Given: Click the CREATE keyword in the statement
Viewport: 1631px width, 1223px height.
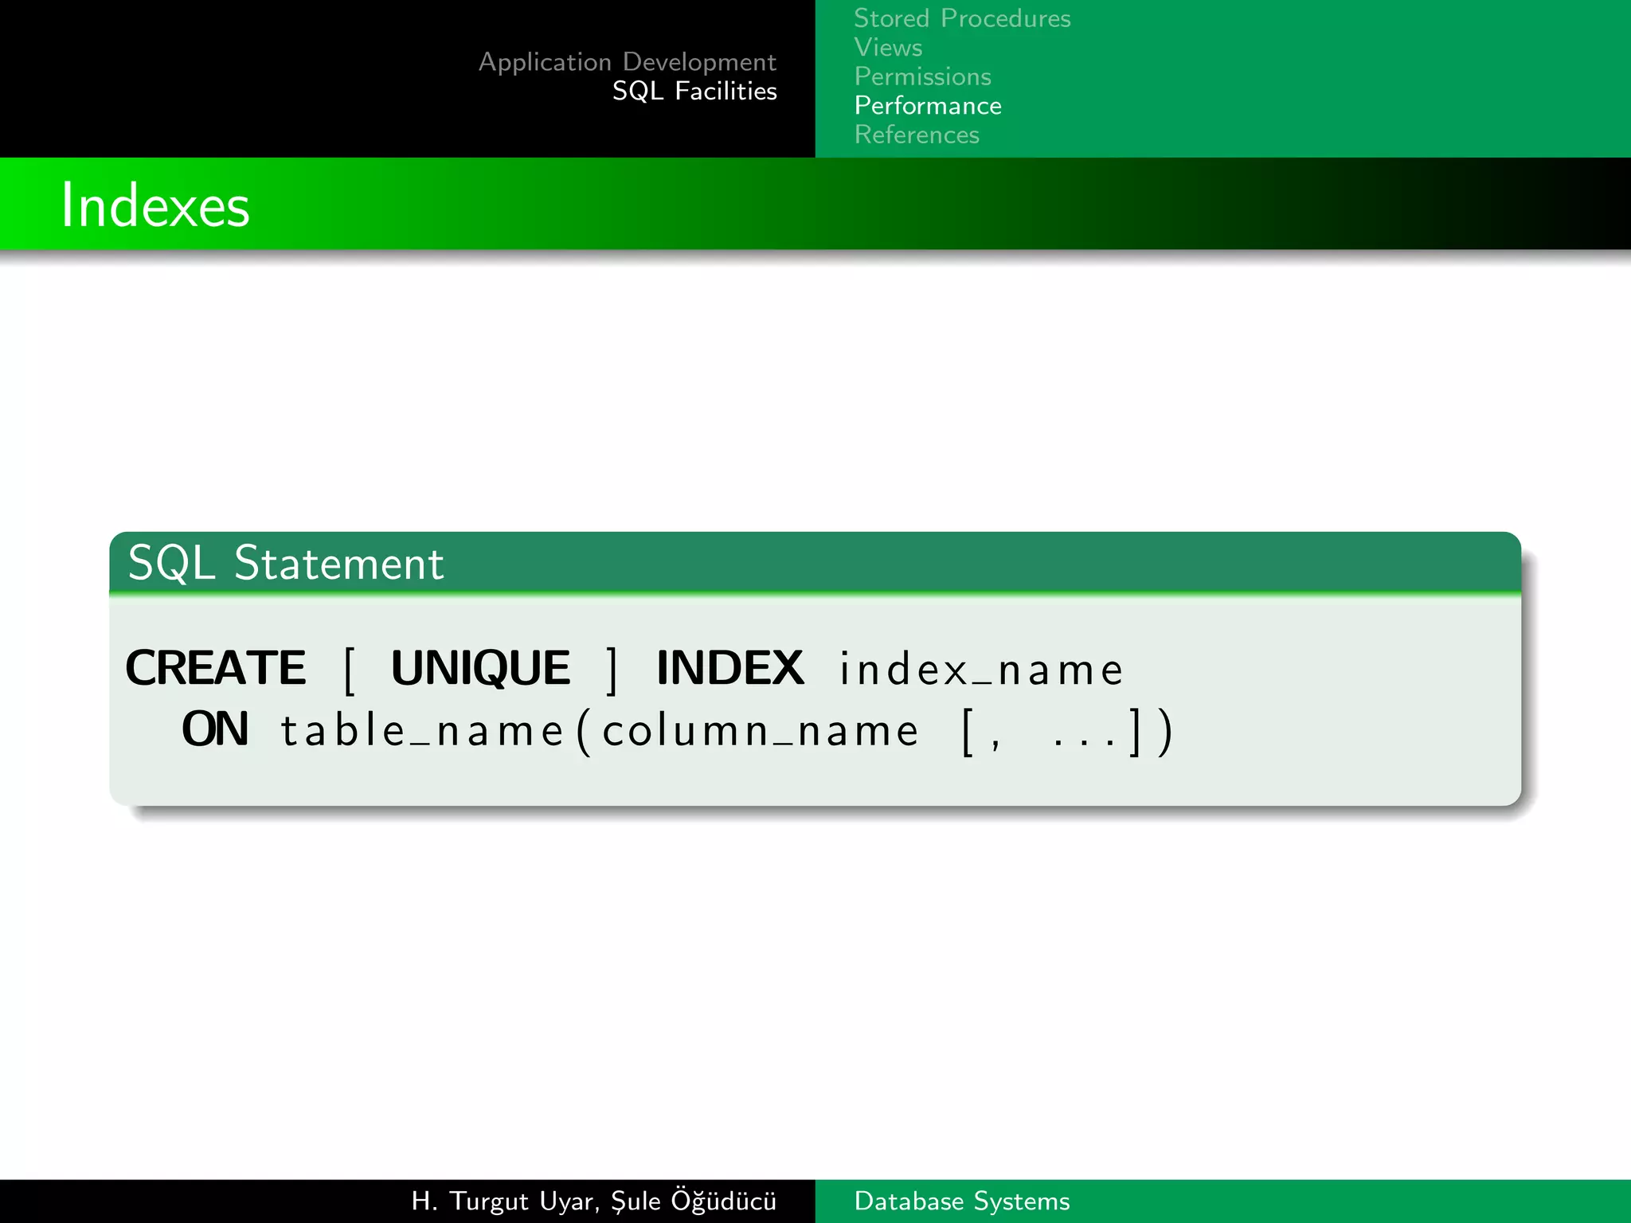Looking at the screenshot, I should point(216,667).
